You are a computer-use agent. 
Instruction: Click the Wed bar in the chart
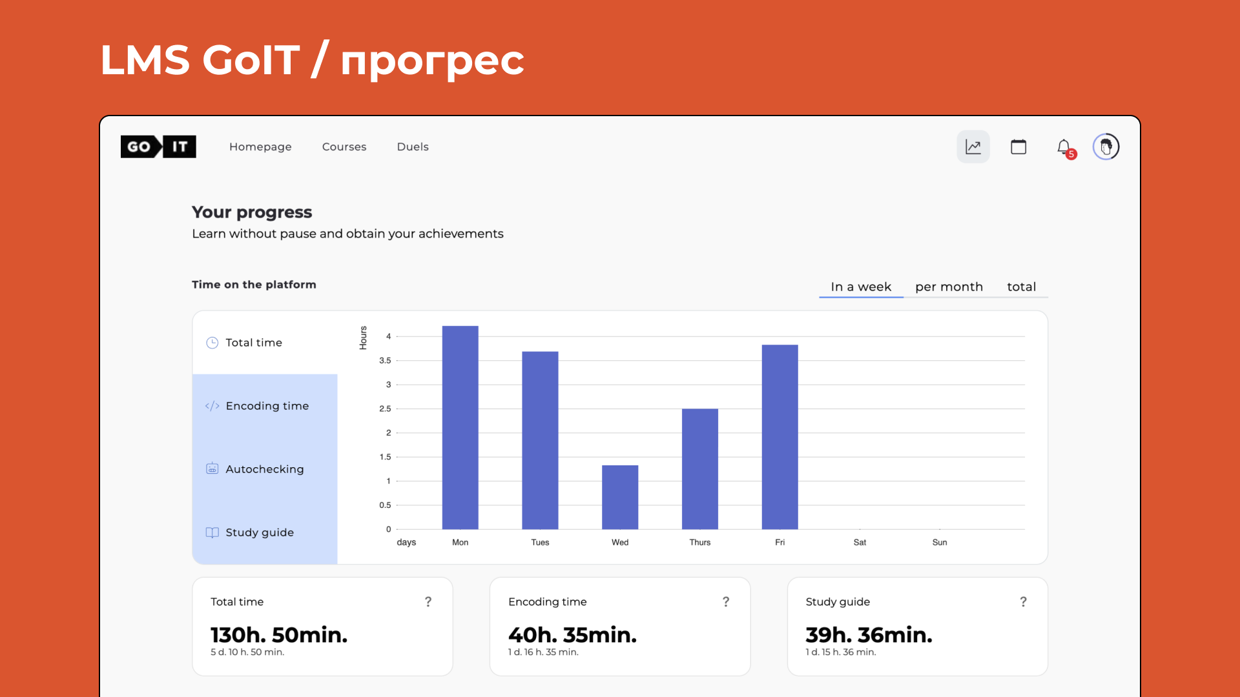click(x=620, y=497)
